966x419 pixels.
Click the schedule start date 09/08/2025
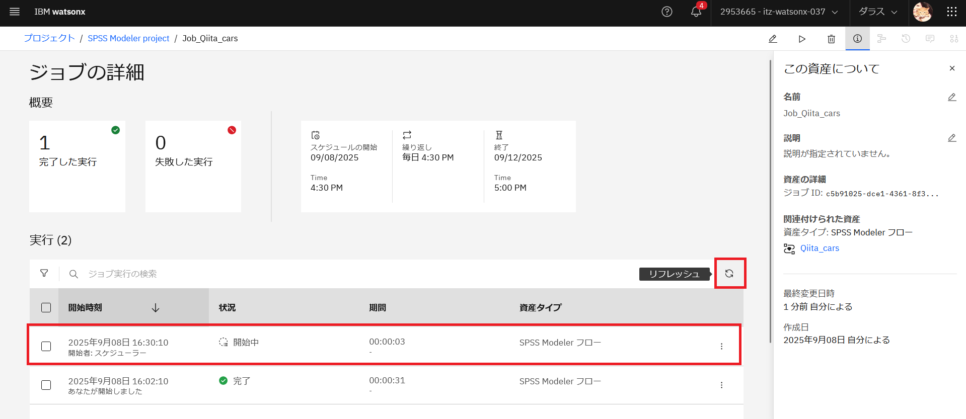(335, 157)
